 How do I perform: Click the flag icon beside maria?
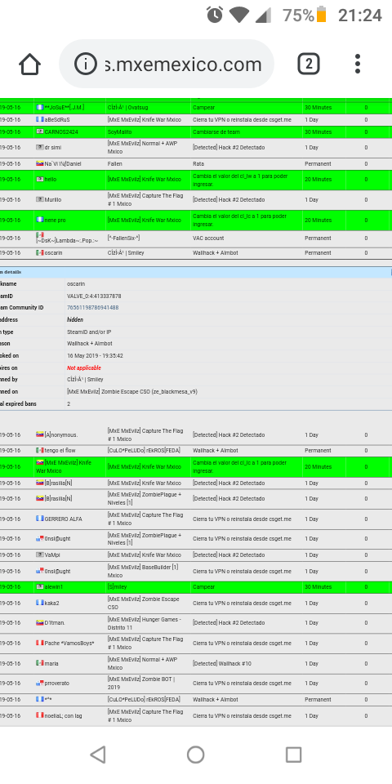click(x=40, y=663)
